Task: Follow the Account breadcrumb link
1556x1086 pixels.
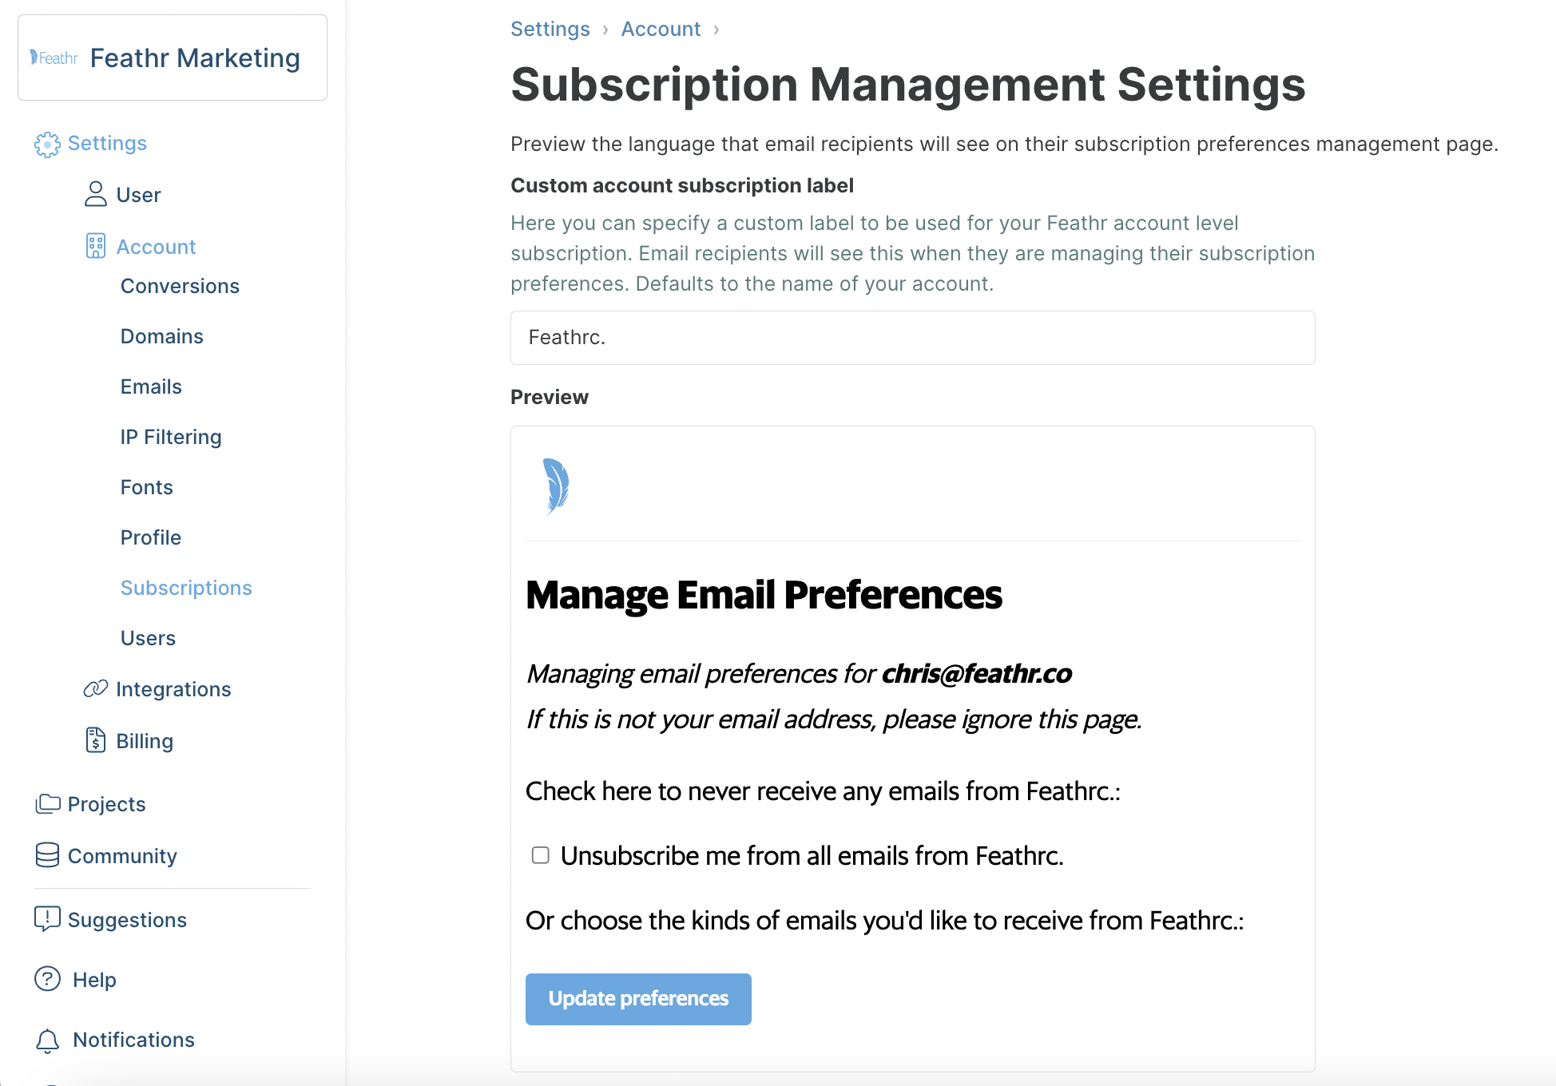Action: (661, 29)
